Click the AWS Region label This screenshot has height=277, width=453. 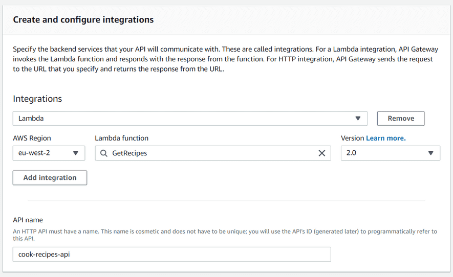pos(32,138)
